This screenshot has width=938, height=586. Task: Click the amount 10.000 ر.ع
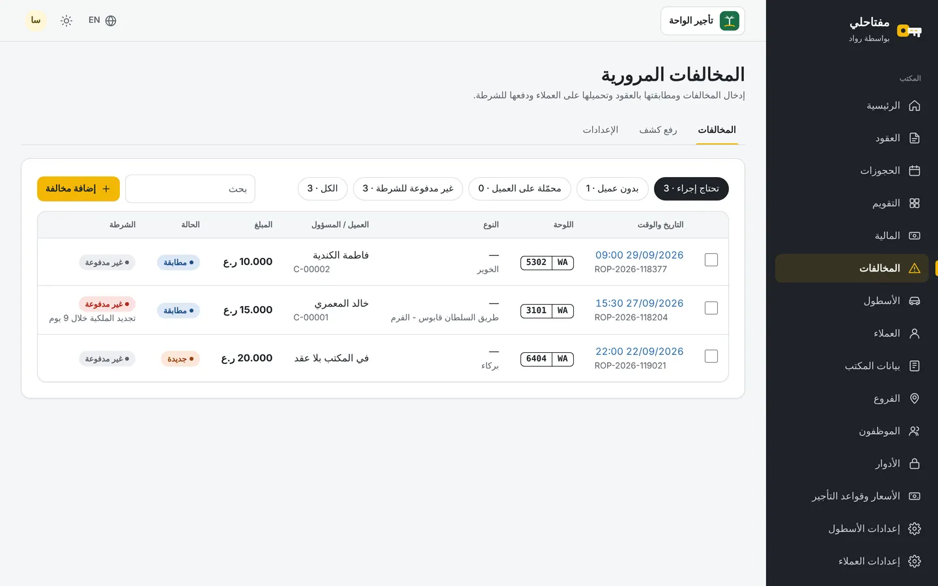click(248, 262)
